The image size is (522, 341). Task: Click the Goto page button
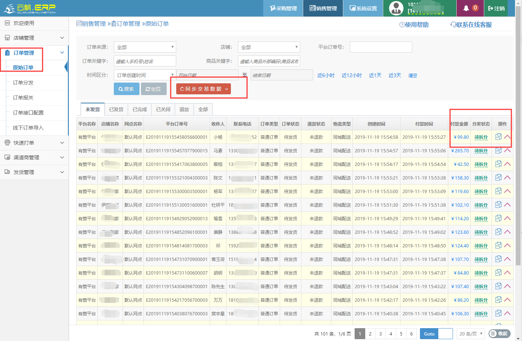click(429, 334)
